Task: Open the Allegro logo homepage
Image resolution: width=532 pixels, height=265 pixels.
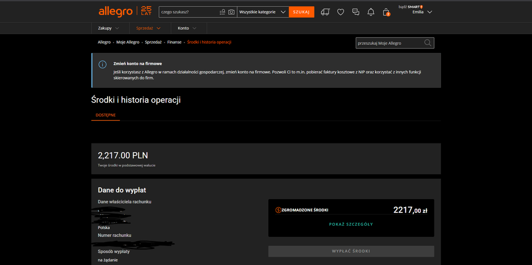Action: click(116, 12)
